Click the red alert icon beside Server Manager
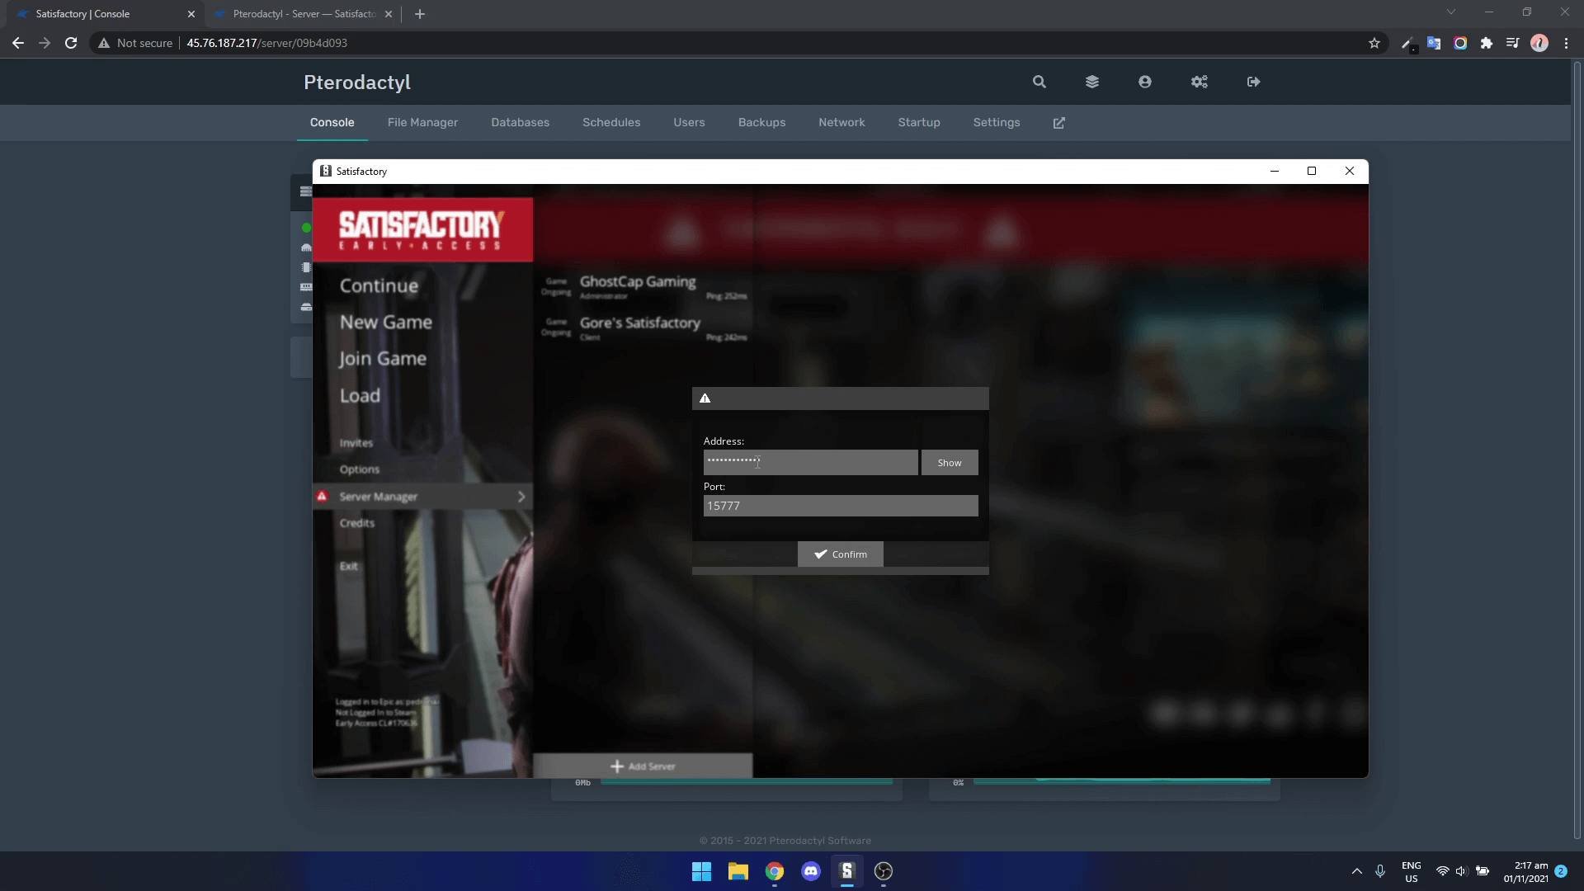Viewport: 1584px width, 891px height. pyautogui.click(x=323, y=496)
